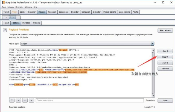The height and width of the screenshot is (112, 175).
Task: Select the Positions sub-tab
Action: [16, 23]
